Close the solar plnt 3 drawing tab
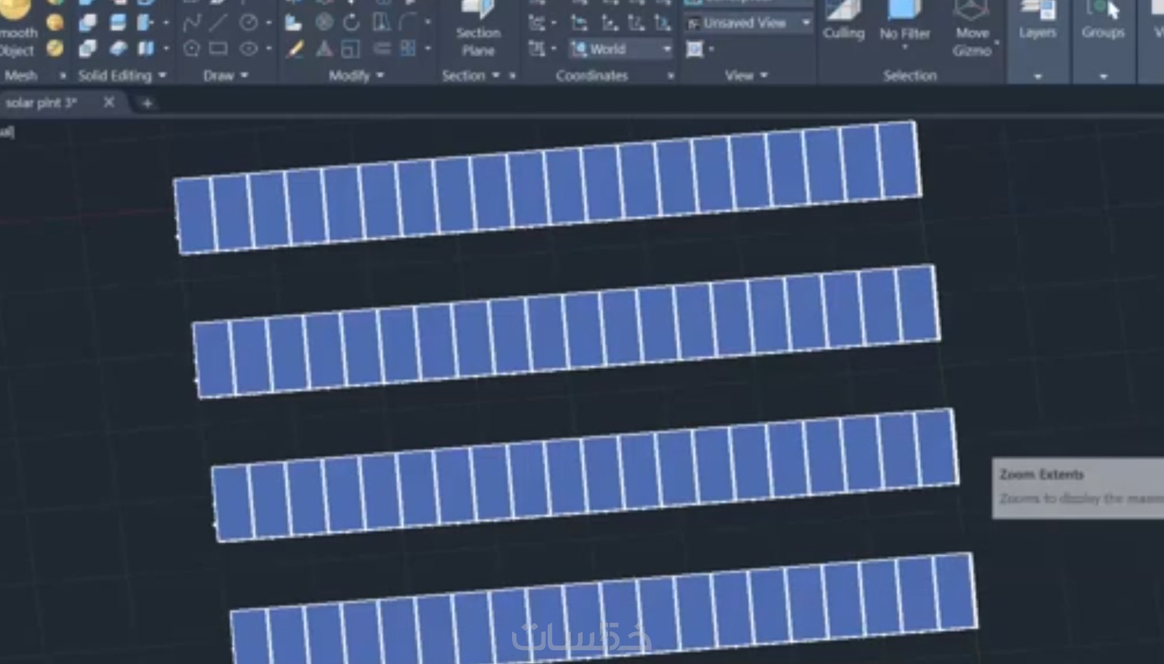The image size is (1164, 664). (109, 103)
